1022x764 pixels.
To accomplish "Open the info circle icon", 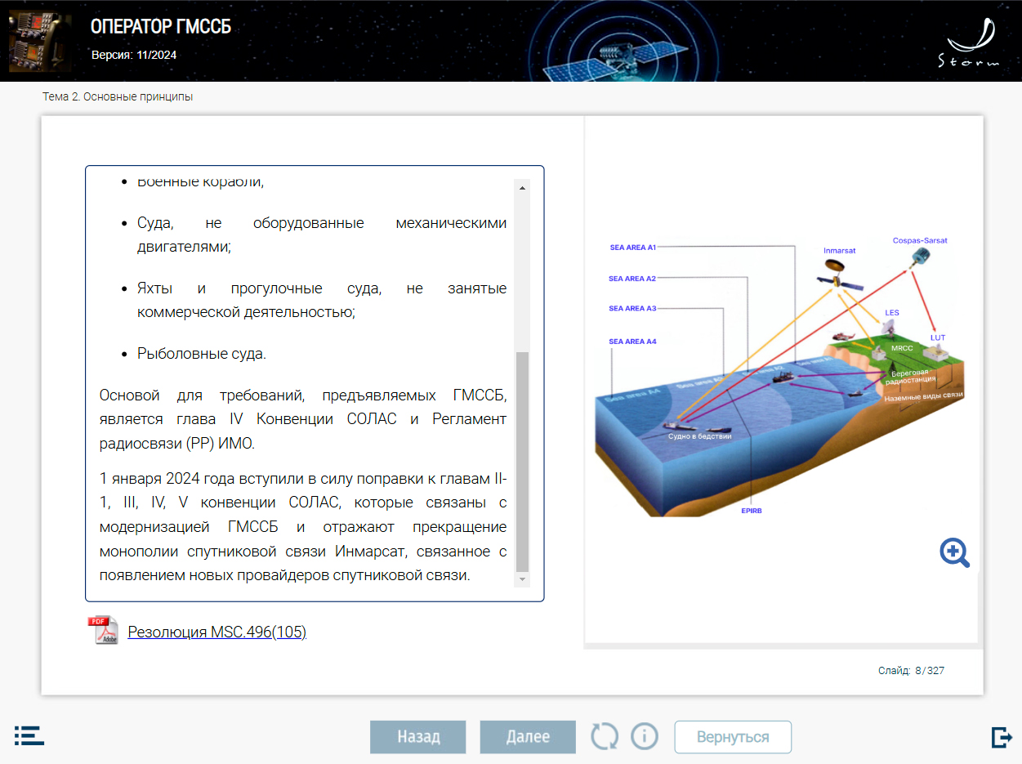I will 645,736.
